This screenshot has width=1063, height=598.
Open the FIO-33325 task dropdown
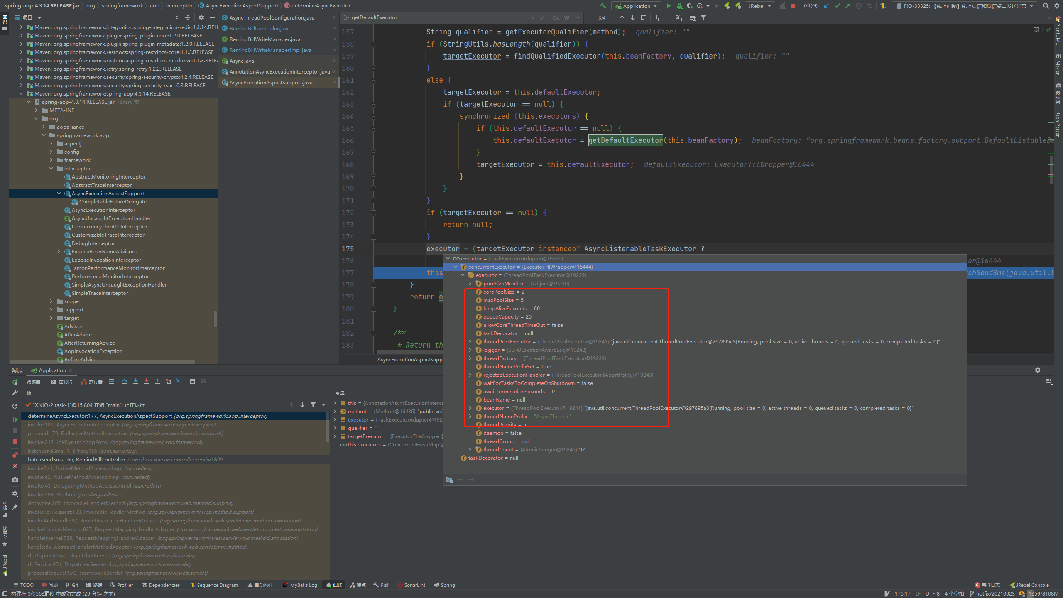tap(964, 6)
